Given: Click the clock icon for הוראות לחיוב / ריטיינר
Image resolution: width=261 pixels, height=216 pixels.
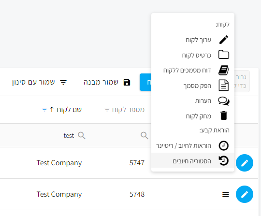Looking at the screenshot, I should pos(224,145).
